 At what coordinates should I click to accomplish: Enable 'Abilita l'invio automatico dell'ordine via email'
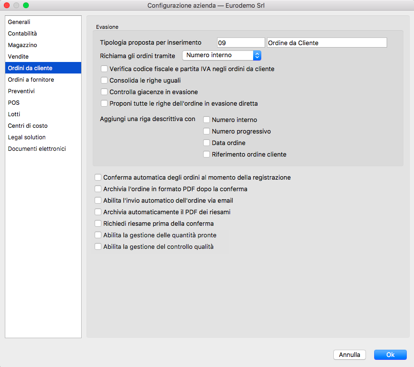coord(98,201)
